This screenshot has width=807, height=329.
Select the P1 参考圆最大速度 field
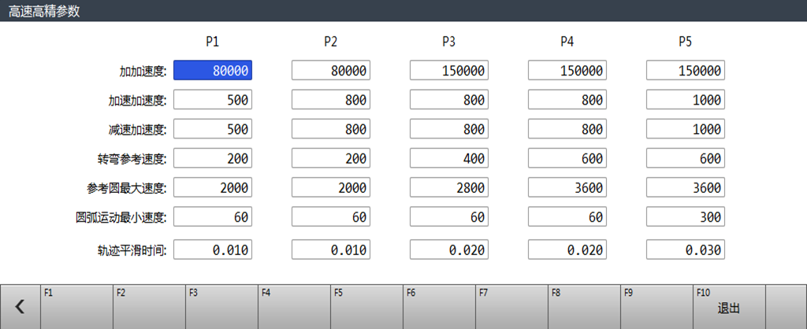click(213, 187)
